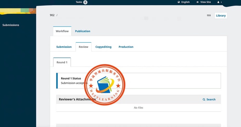Click the No Files message
This screenshot has width=241, height=127.
click(138, 108)
